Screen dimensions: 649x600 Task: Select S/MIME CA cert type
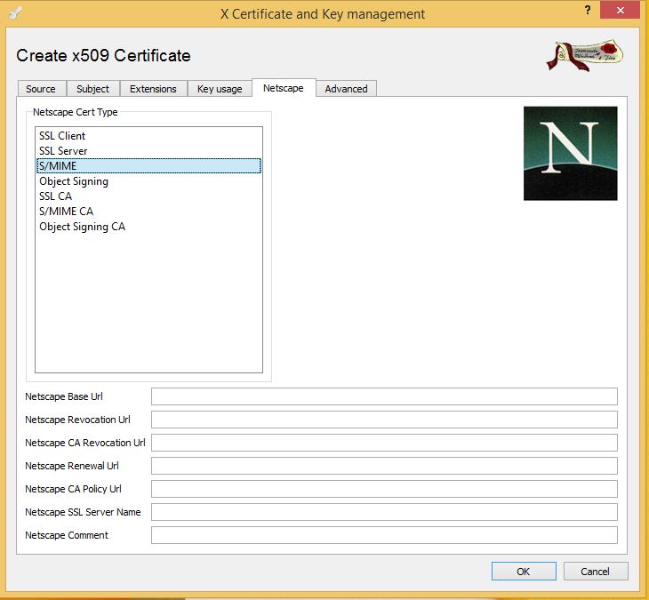(x=148, y=212)
